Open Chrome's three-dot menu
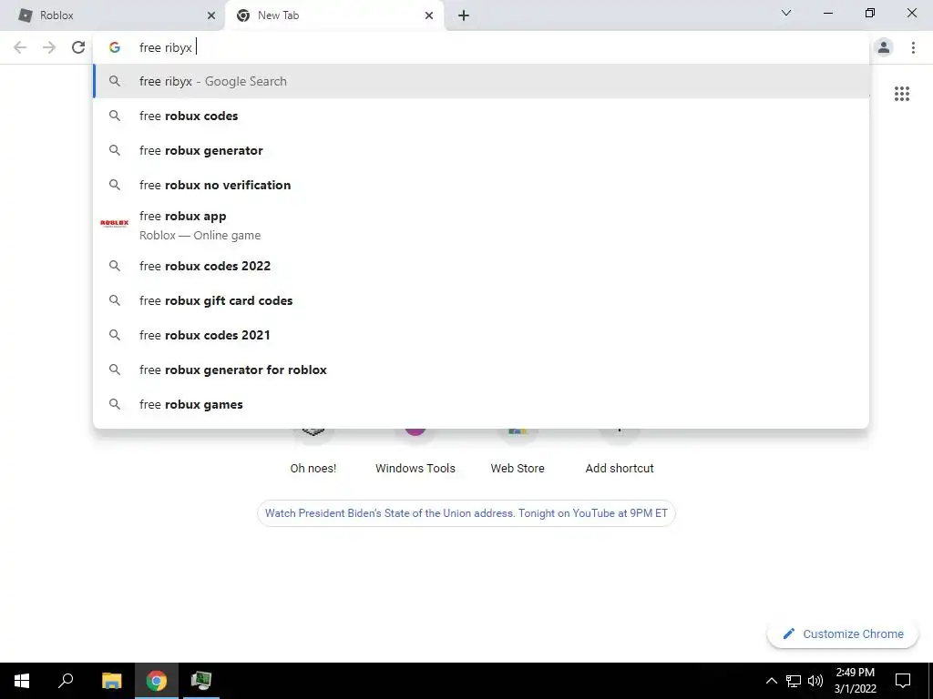 [913, 47]
